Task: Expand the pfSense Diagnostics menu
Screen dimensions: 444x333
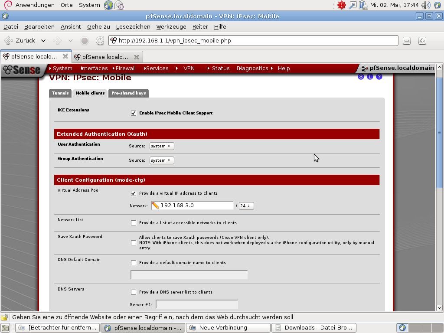Action: (x=252, y=68)
